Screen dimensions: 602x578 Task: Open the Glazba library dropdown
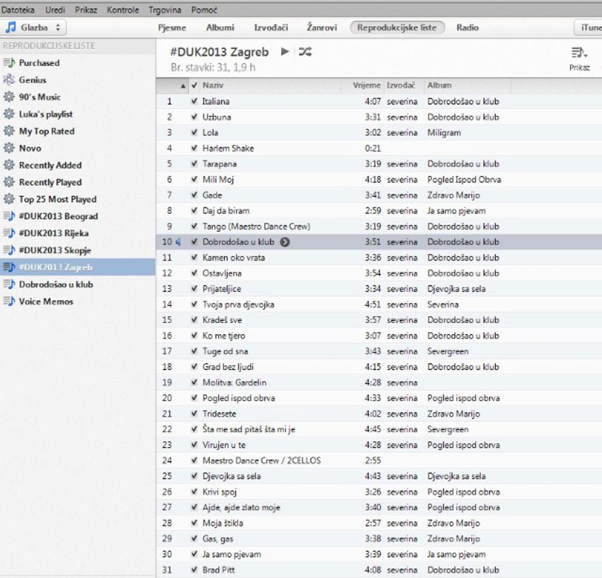(34, 27)
